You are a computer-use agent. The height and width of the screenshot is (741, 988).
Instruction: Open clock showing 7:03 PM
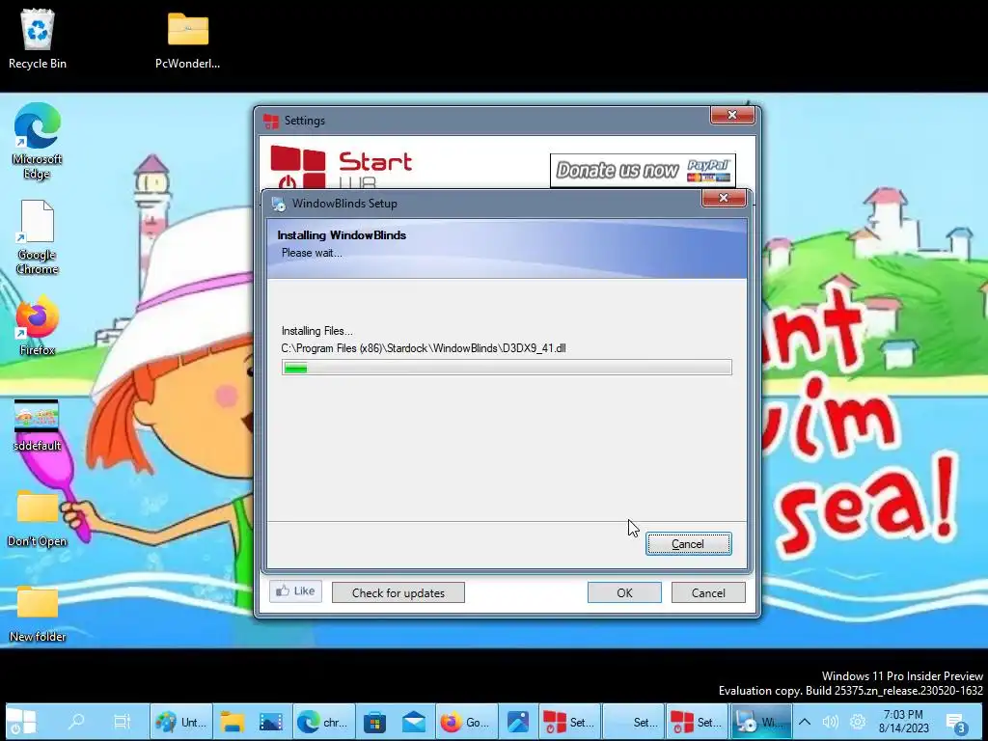click(903, 722)
